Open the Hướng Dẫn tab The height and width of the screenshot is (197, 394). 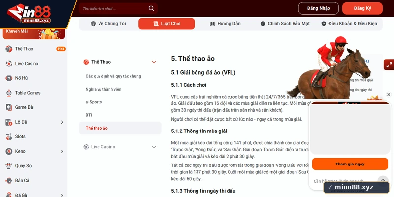point(225,24)
